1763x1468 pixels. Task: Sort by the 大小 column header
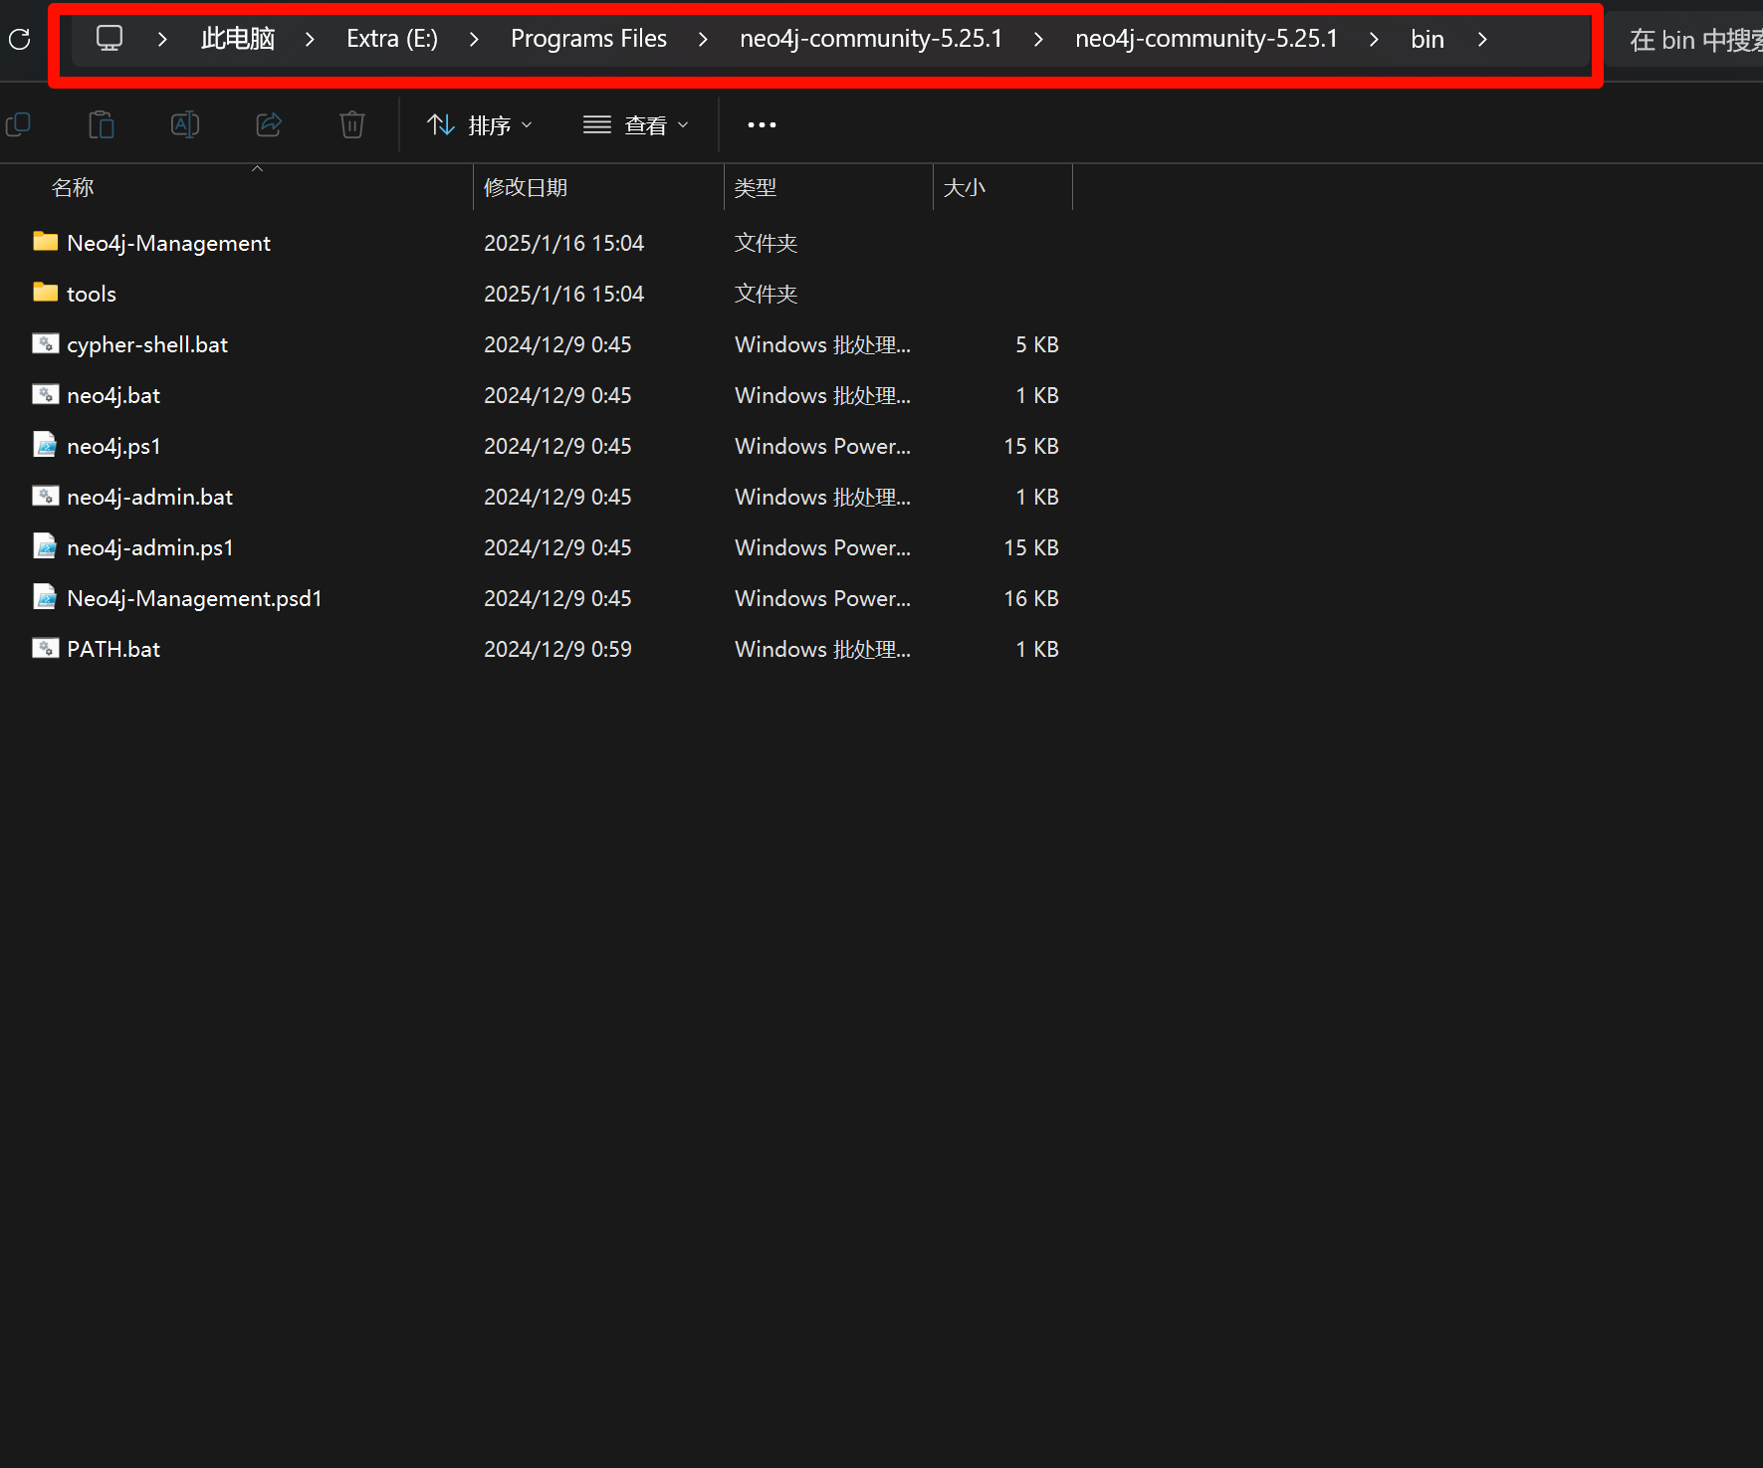pos(964,187)
